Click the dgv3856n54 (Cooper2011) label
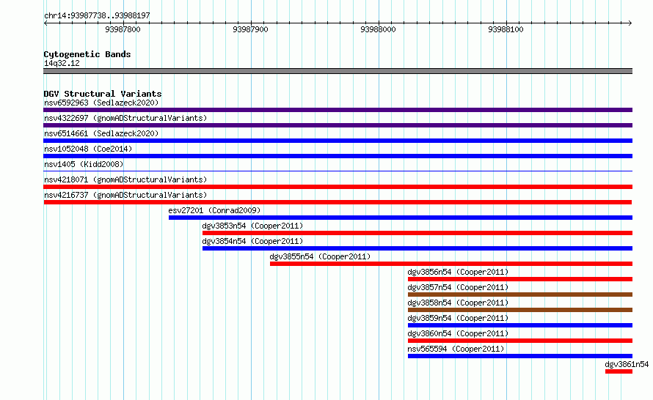The image size is (653, 400). [458, 272]
